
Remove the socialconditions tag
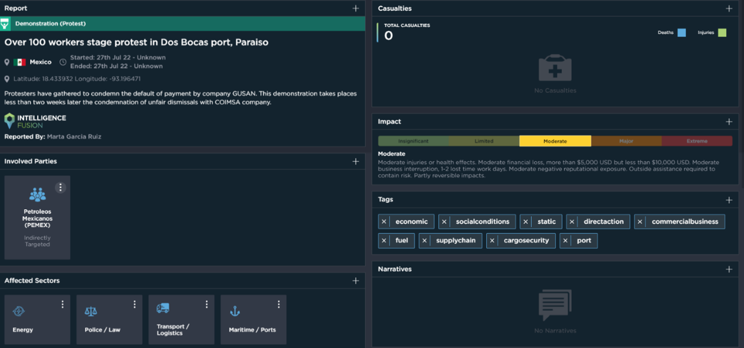[444, 222]
